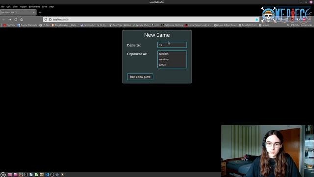
Task: Open the DuckDuckGo bookmark
Action: (64, 25)
